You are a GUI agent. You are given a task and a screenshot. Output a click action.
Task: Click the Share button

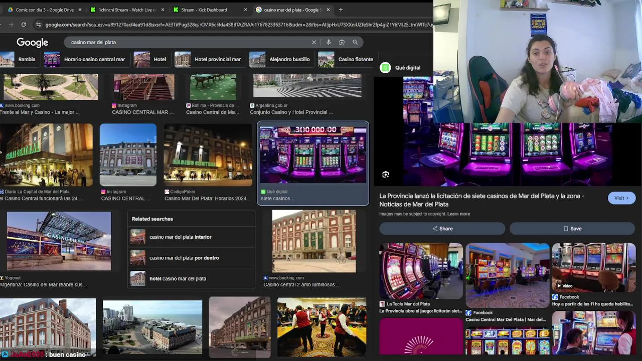[x=442, y=229]
